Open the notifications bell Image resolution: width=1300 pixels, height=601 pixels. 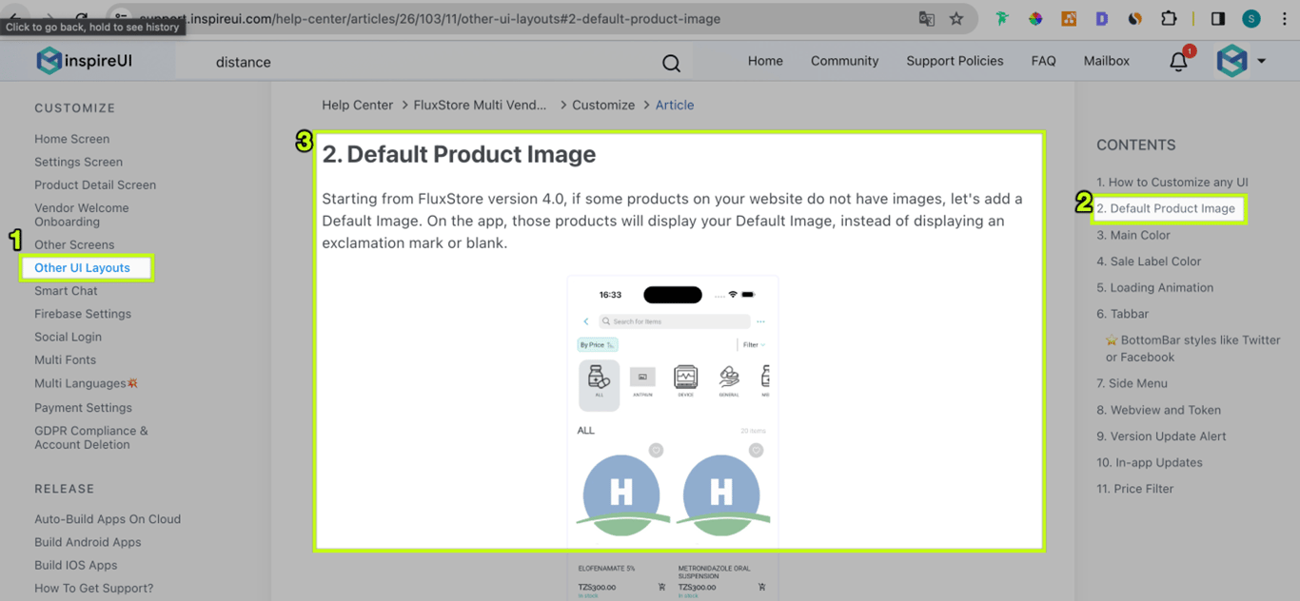coord(1178,62)
